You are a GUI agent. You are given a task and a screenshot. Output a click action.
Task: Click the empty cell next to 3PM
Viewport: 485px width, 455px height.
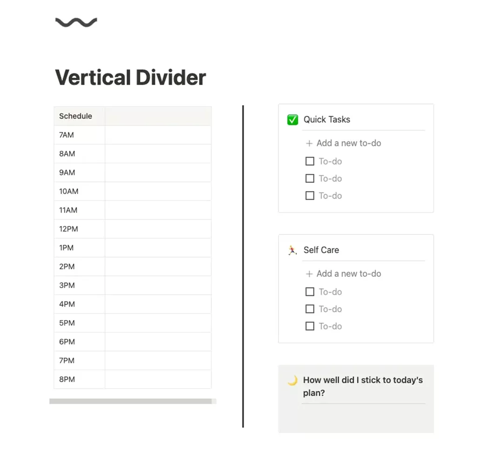[x=158, y=285]
